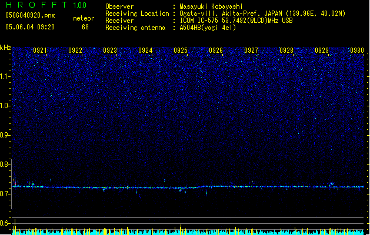
Task: Click the meteor count value 68
Action: coord(85,27)
